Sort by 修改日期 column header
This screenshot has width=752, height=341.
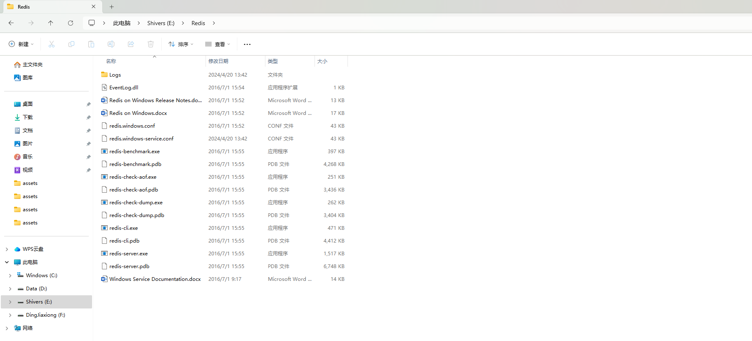coord(218,61)
